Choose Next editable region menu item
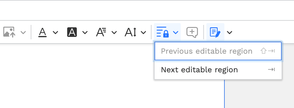Viewport: 294px width, 108px height. click(x=218, y=70)
